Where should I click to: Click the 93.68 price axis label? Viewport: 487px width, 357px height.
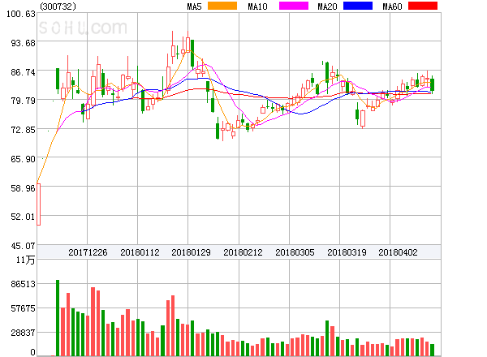24,43
